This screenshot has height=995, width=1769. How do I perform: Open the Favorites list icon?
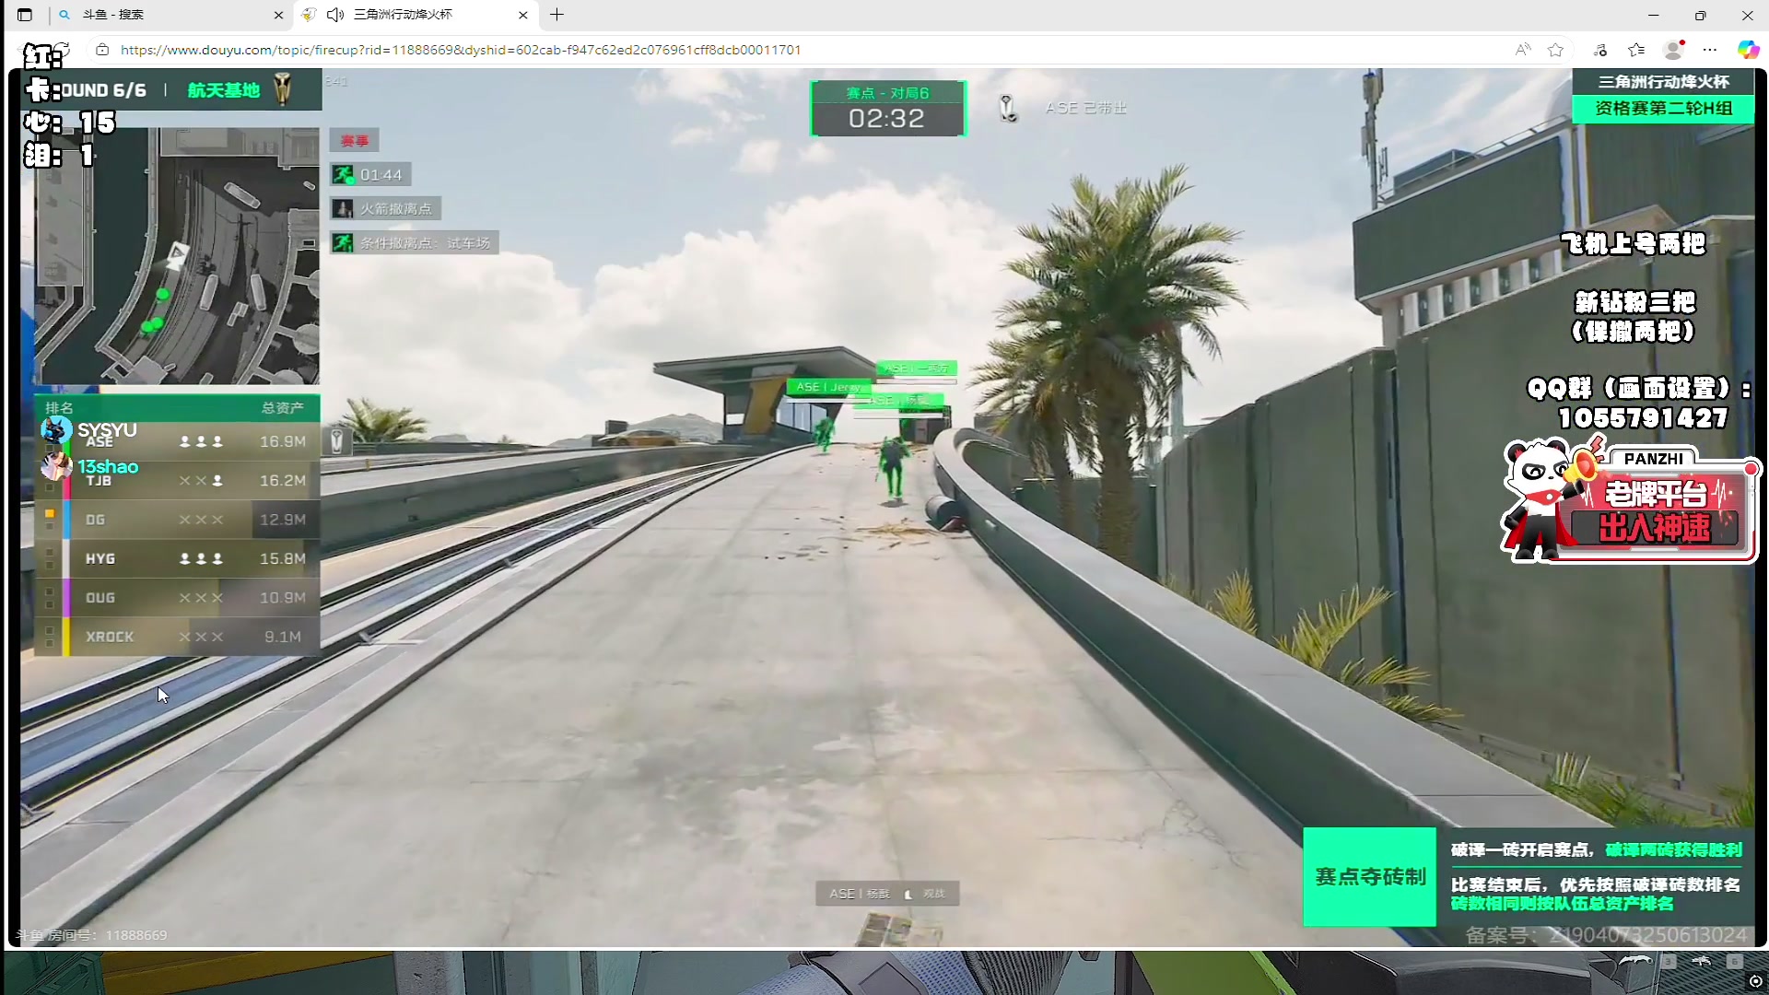click(1636, 50)
